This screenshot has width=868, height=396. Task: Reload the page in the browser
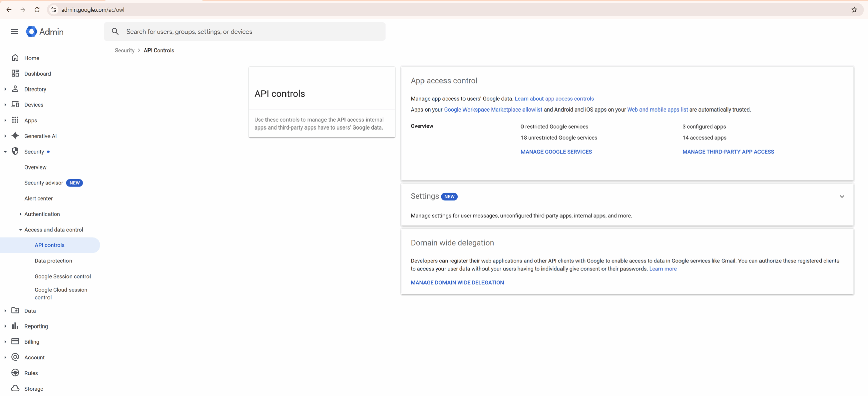pyautogui.click(x=37, y=10)
